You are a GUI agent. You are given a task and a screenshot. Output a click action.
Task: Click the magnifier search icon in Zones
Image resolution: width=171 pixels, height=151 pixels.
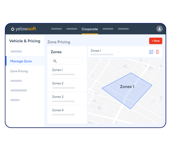tap(55, 61)
